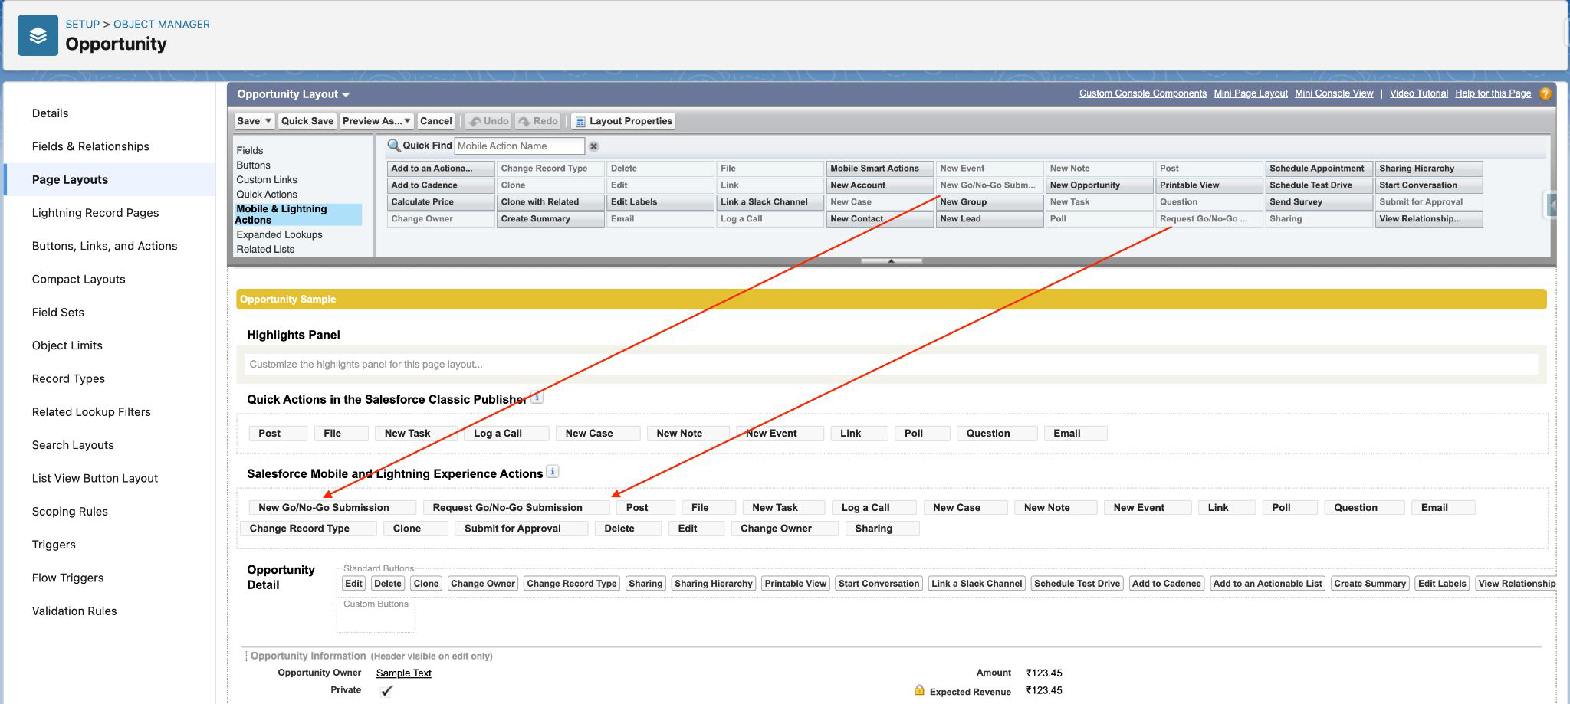Select New Go/No-Go Subm... in palette
Viewport: 1570px width, 704px height.
pyautogui.click(x=989, y=185)
